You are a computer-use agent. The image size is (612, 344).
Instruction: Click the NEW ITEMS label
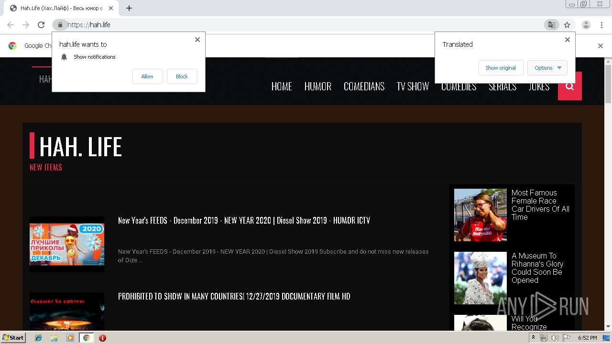click(x=46, y=167)
